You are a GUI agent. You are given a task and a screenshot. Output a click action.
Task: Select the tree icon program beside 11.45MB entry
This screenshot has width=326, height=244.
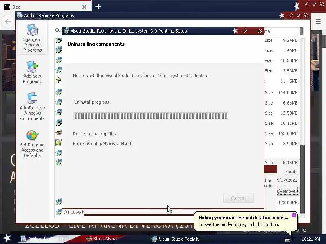pyautogui.click(x=59, y=80)
